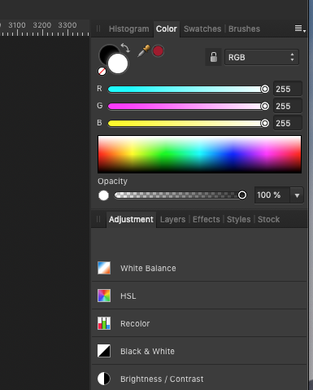
Task: Open the RGB color model dropdown
Action: coord(262,57)
